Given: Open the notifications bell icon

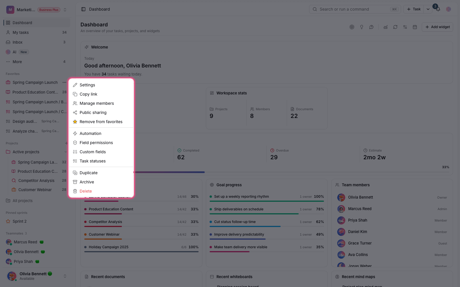Looking at the screenshot, I should click(x=438, y=9).
